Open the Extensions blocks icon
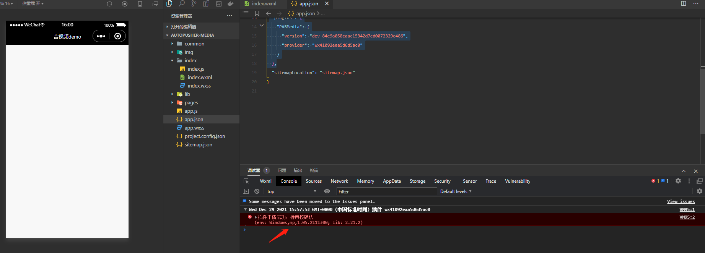The image size is (705, 253). 206,3
